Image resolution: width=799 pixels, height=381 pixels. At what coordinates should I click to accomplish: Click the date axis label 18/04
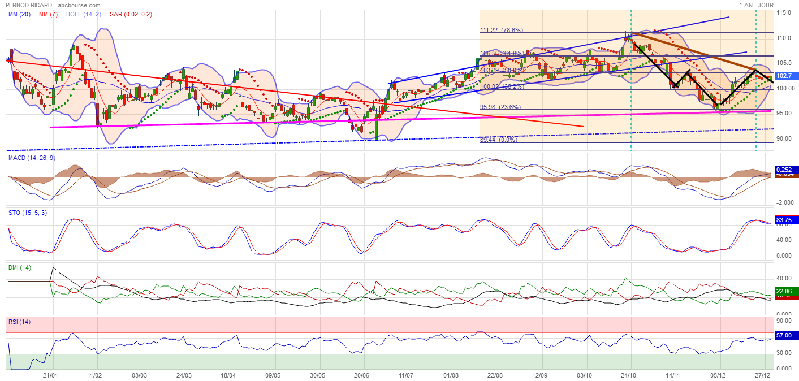(x=228, y=375)
